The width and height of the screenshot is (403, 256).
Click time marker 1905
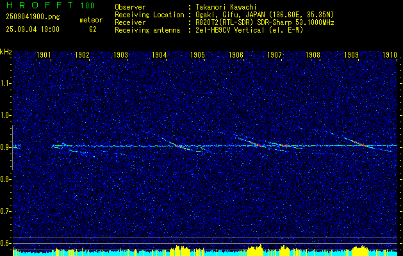point(197,54)
